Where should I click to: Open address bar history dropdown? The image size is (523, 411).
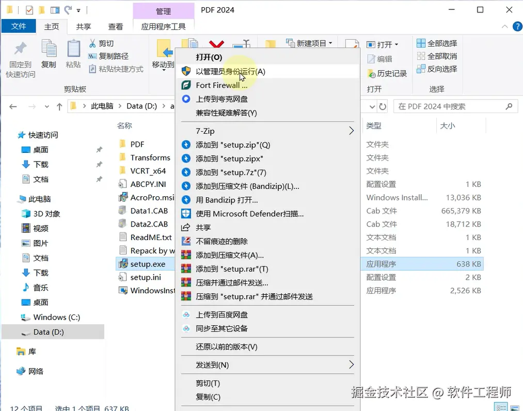tap(372, 107)
